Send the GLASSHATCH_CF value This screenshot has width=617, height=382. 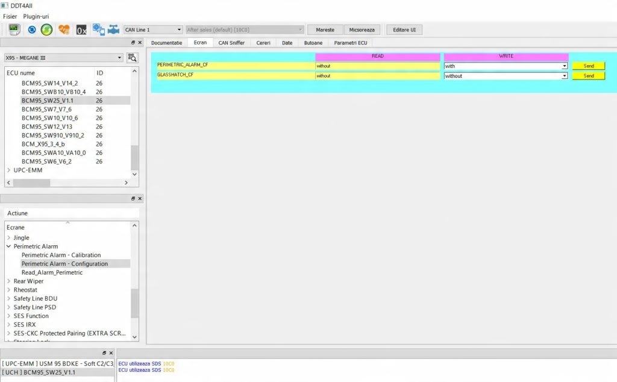[x=589, y=76]
